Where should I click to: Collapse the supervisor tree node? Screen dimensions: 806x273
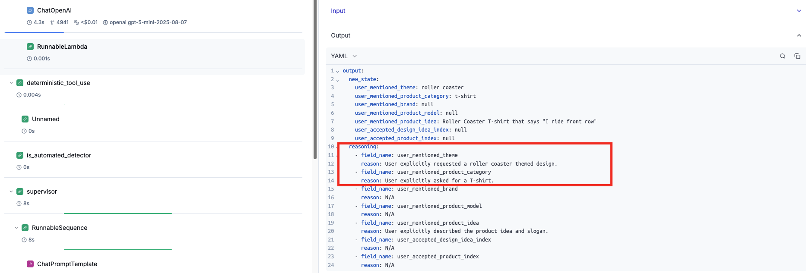pos(11,191)
